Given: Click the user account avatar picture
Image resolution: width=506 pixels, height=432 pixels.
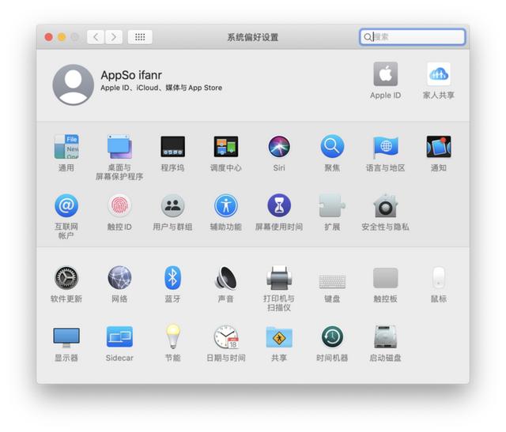Looking at the screenshot, I should pos(74,85).
